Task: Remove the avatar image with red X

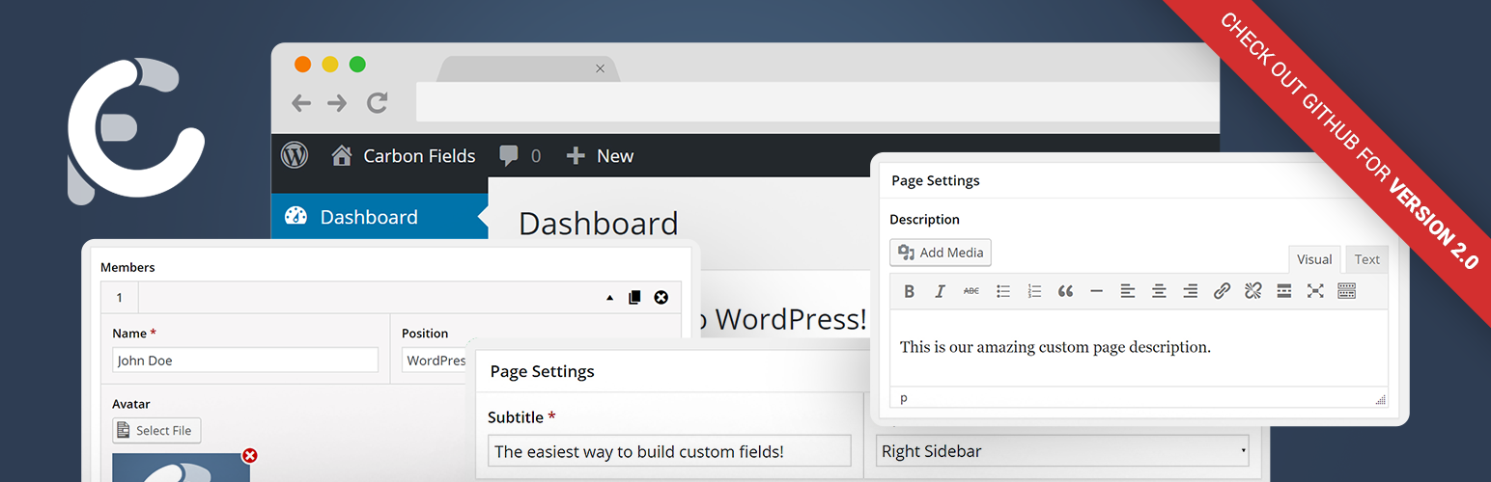Action: pyautogui.click(x=250, y=455)
